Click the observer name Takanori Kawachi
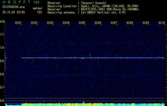 point(94,3)
